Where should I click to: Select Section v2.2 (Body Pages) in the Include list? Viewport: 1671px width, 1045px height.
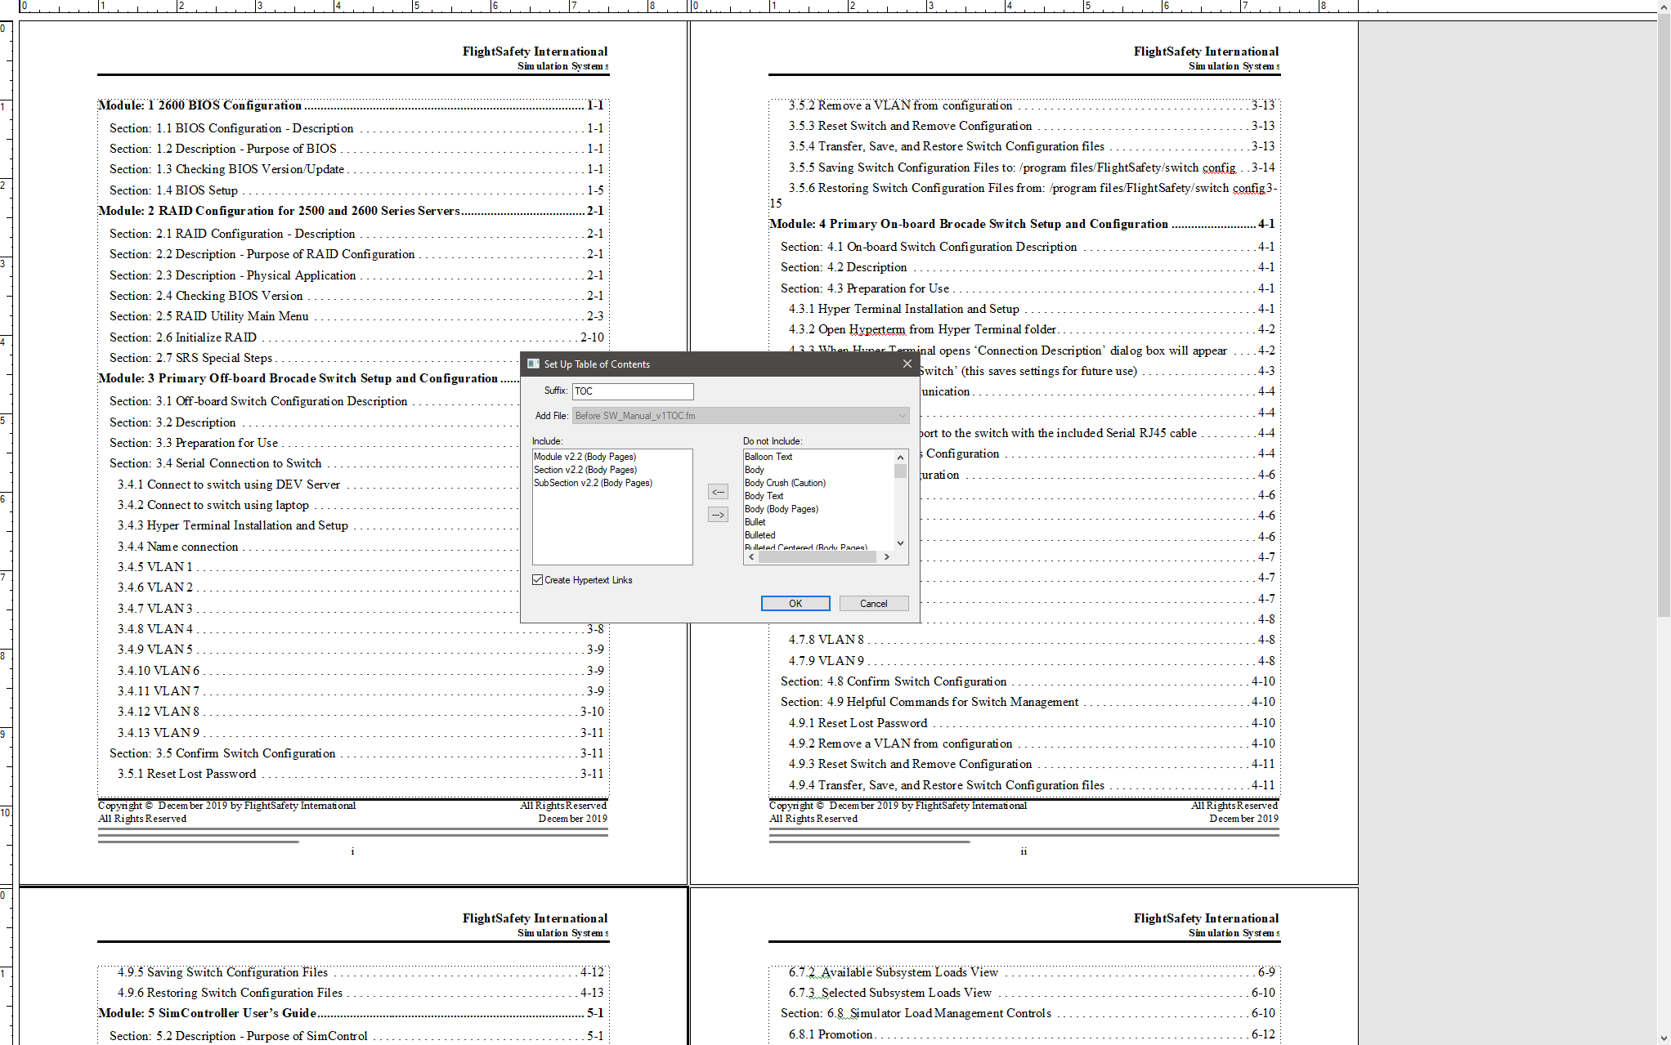(x=585, y=470)
